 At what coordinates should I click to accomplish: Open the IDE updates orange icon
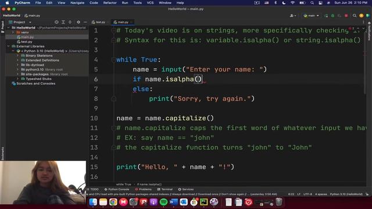362,16
